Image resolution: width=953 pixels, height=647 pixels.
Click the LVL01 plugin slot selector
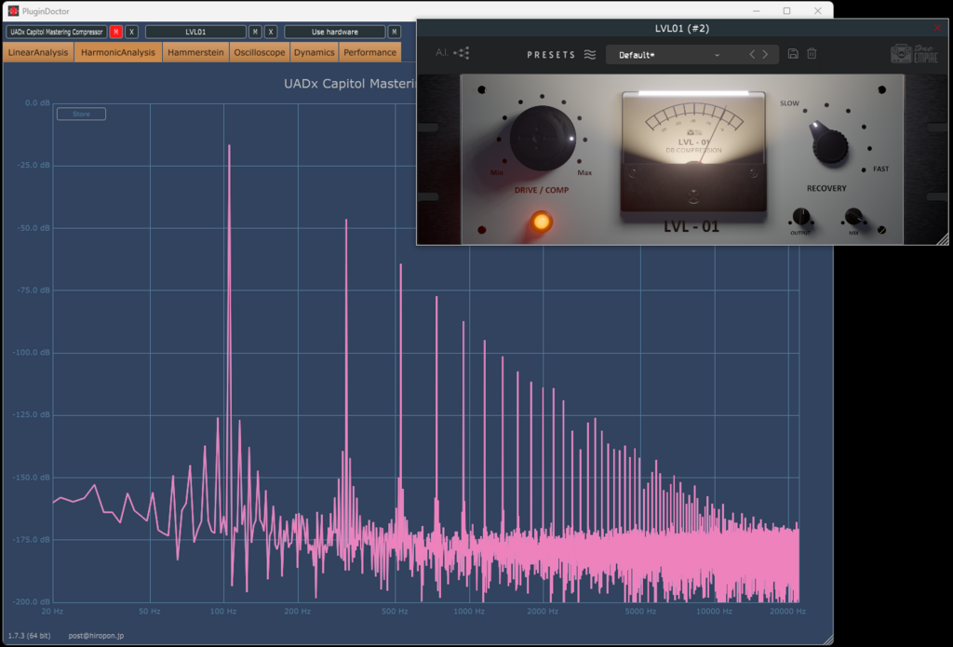tap(195, 32)
